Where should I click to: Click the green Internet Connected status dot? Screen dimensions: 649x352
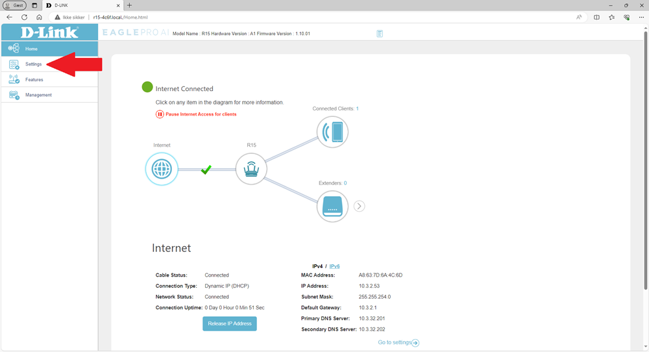click(147, 87)
